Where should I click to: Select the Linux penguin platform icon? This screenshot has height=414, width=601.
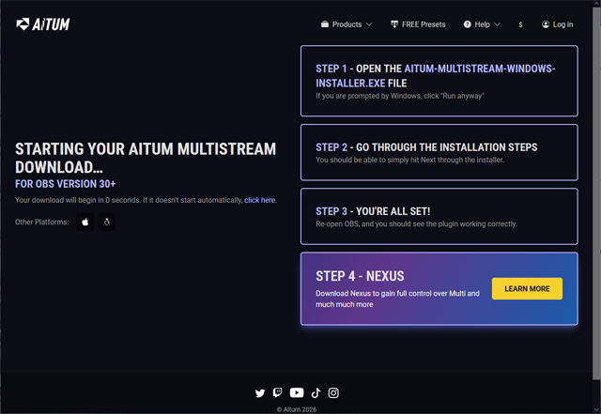point(106,222)
